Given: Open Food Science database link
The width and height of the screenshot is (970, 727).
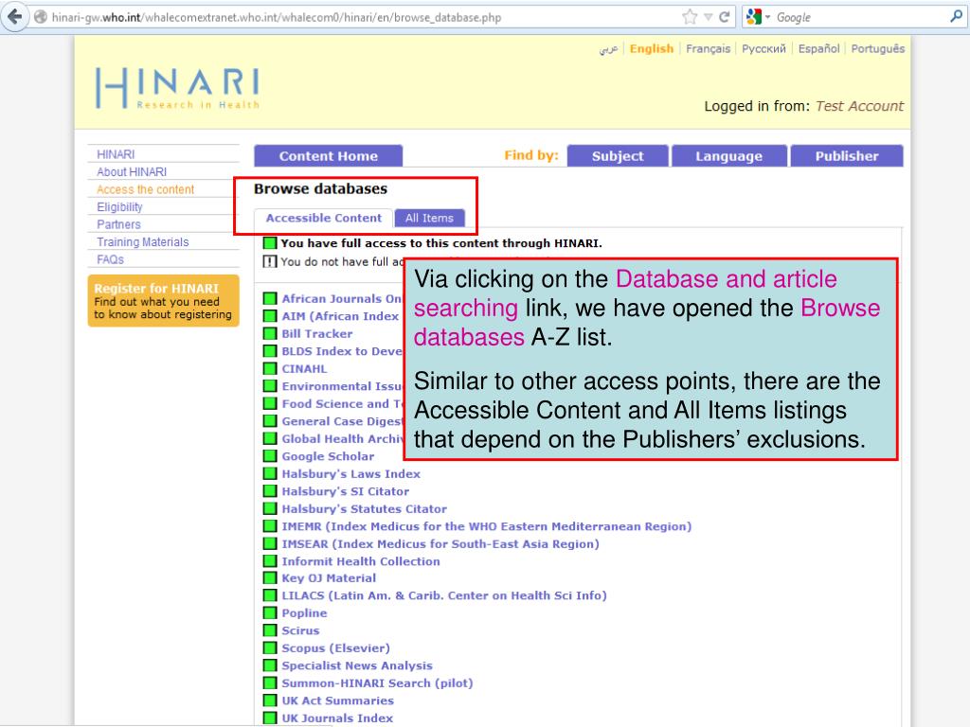Looking at the screenshot, I should tap(342, 403).
